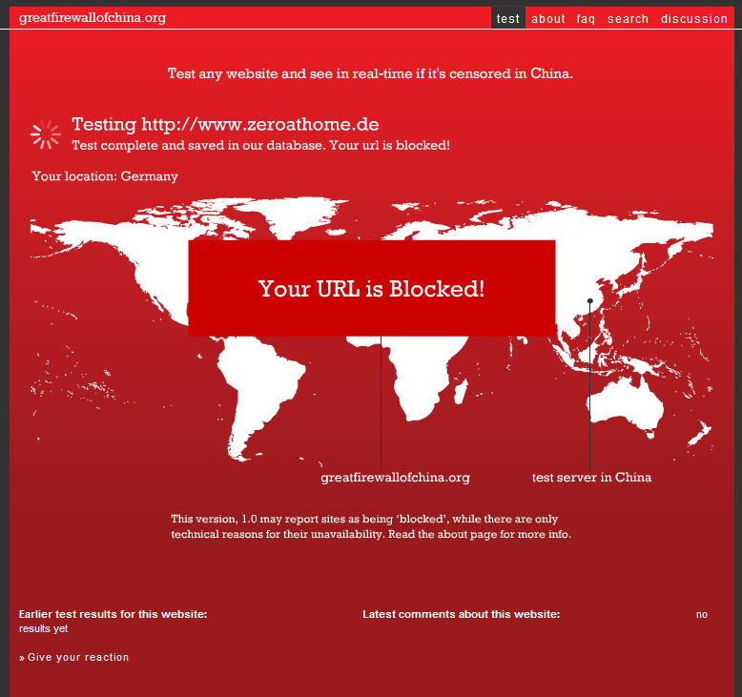Click the test server dot in China
The height and width of the screenshot is (697, 742).
point(590,301)
